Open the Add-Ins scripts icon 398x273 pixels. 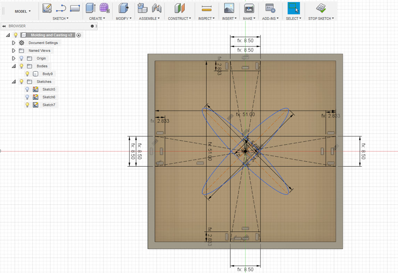(270, 8)
